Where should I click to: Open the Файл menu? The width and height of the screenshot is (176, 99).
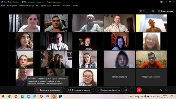3,5
